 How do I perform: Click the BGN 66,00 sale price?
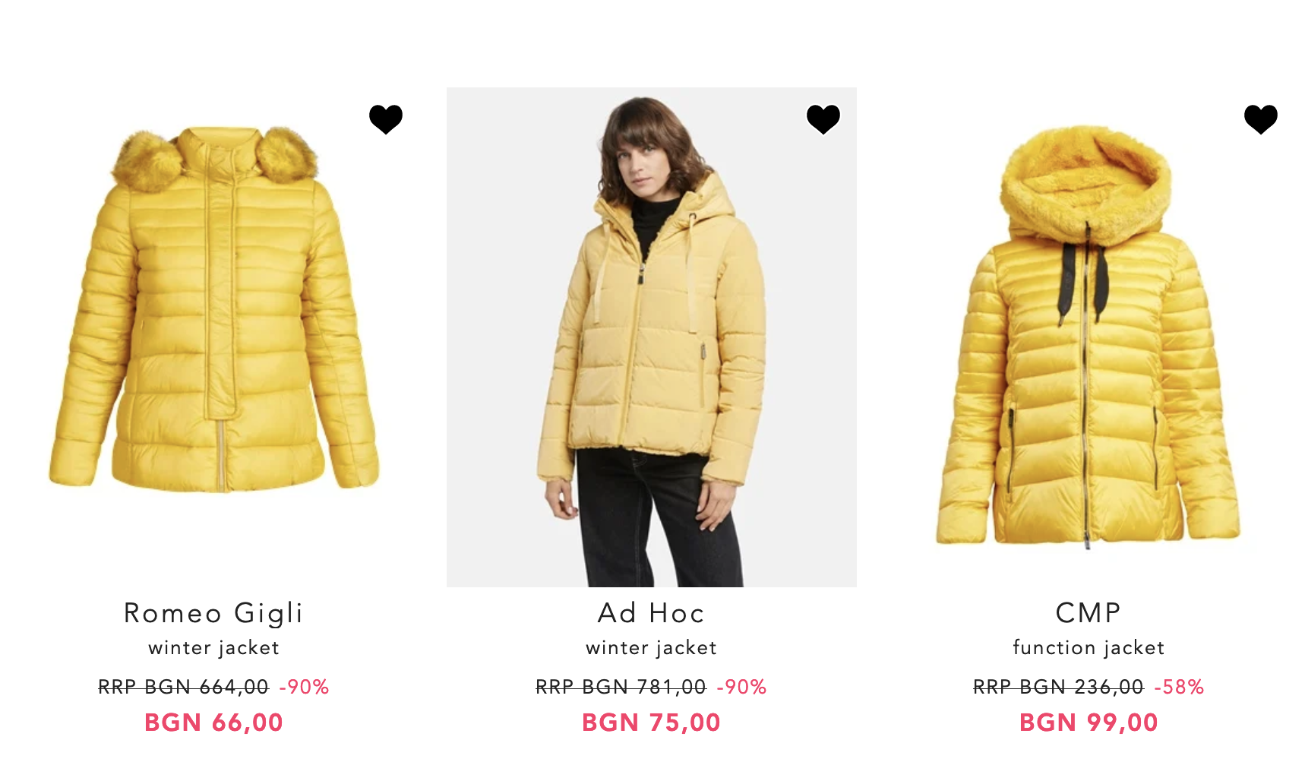pyautogui.click(x=214, y=723)
